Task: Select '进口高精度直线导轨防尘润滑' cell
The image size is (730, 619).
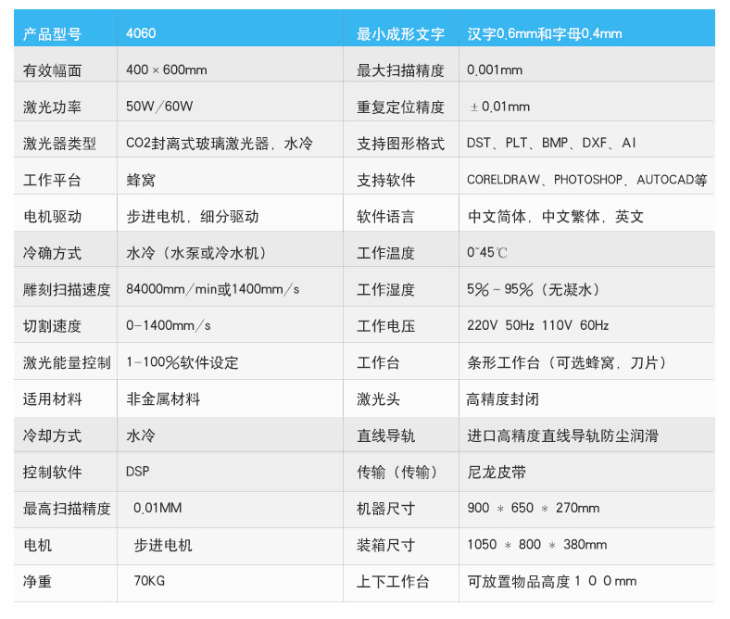Action: [563, 436]
